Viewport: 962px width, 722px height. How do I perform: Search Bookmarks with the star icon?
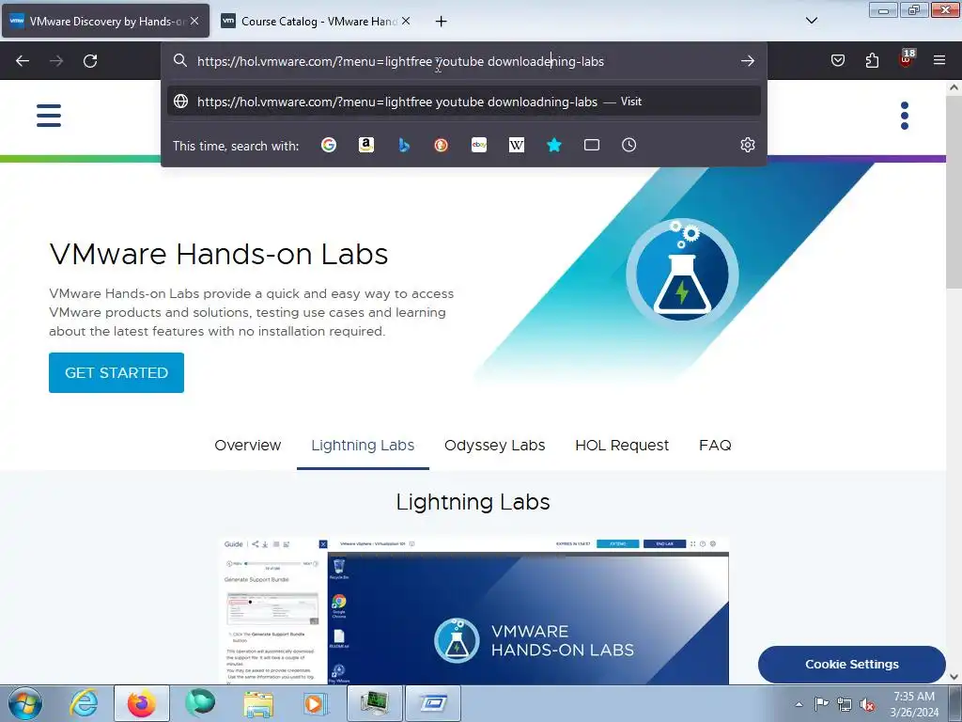click(x=554, y=145)
